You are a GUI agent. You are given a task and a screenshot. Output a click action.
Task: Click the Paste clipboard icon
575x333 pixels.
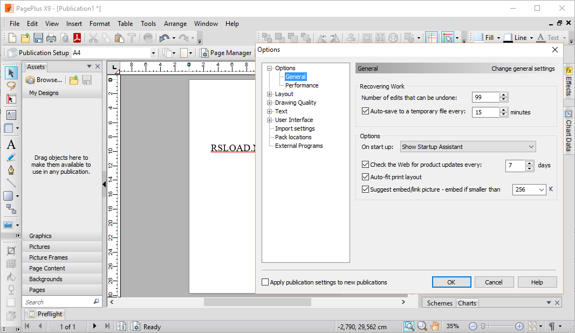pos(119,38)
